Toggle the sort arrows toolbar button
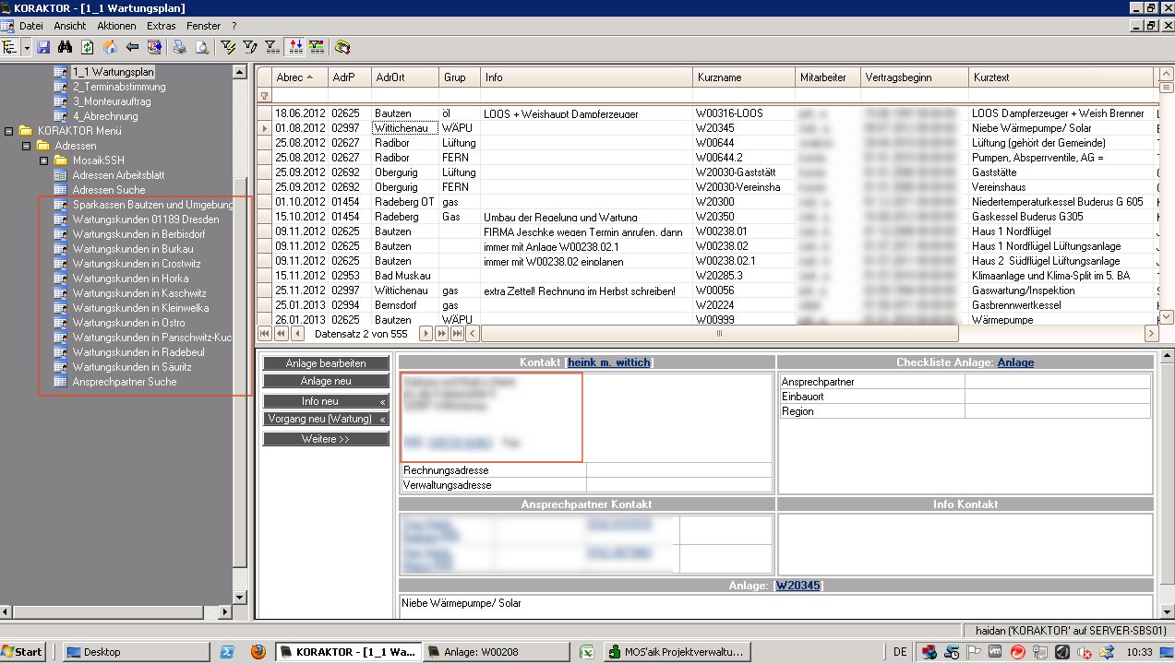Screen dimensions: 1175x664 [295, 47]
